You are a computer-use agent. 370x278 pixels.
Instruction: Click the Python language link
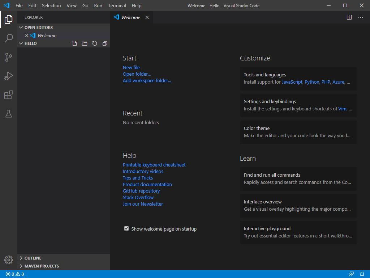[312, 82]
